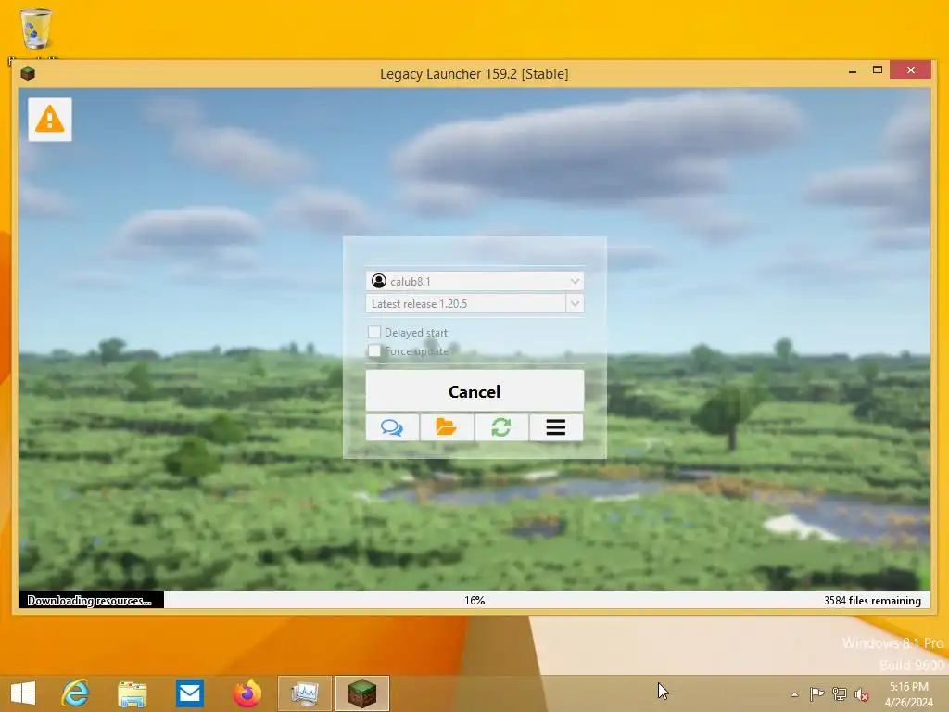This screenshot has height=712, width=949.
Task: Open the Mail app from taskbar
Action: coord(189,693)
